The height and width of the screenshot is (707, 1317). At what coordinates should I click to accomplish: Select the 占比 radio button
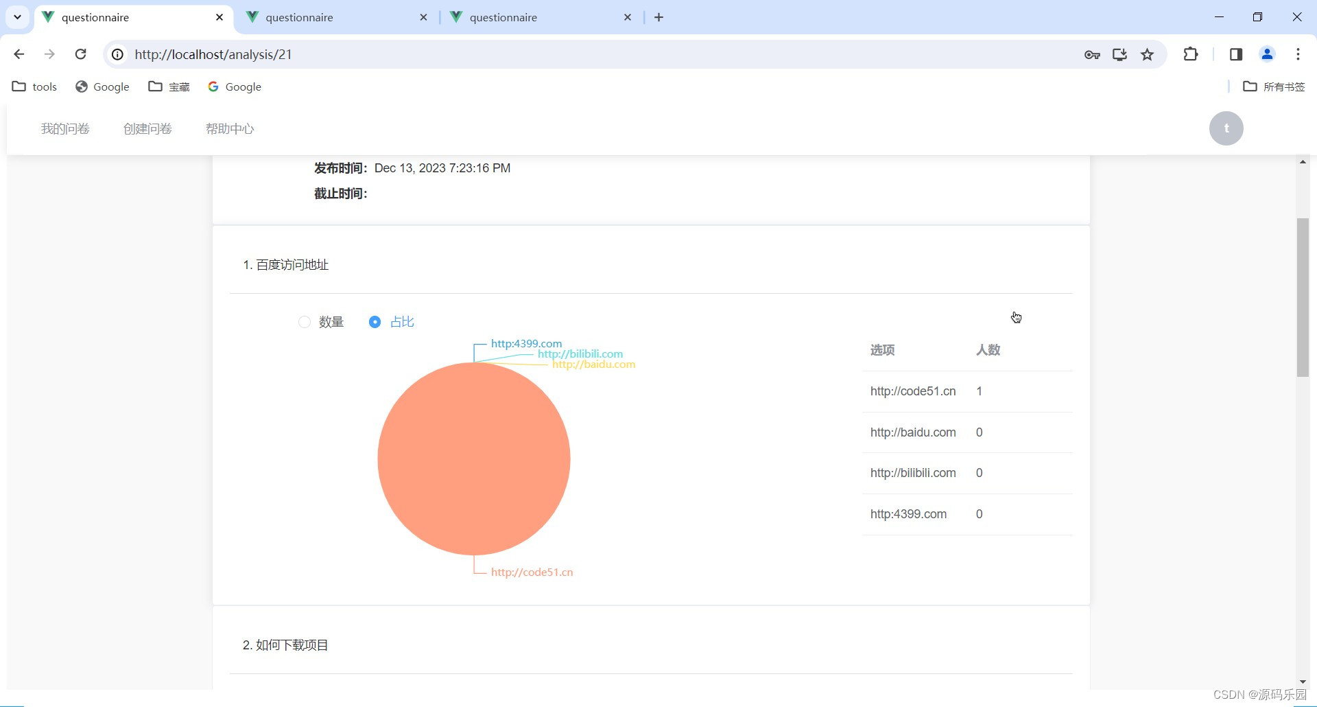point(375,321)
